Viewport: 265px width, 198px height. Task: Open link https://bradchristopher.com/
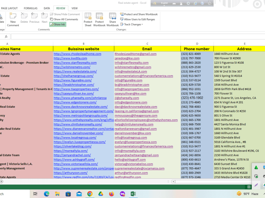point(74,85)
